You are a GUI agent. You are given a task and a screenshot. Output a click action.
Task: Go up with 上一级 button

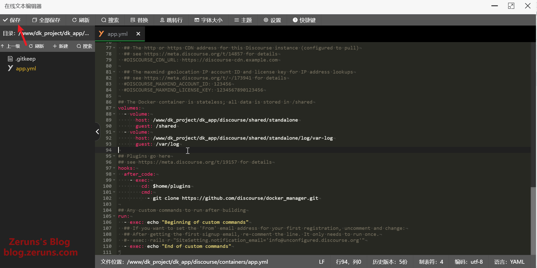[x=11, y=46]
